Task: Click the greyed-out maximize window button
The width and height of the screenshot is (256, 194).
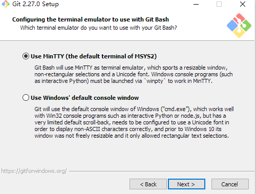Action: [219, 4]
